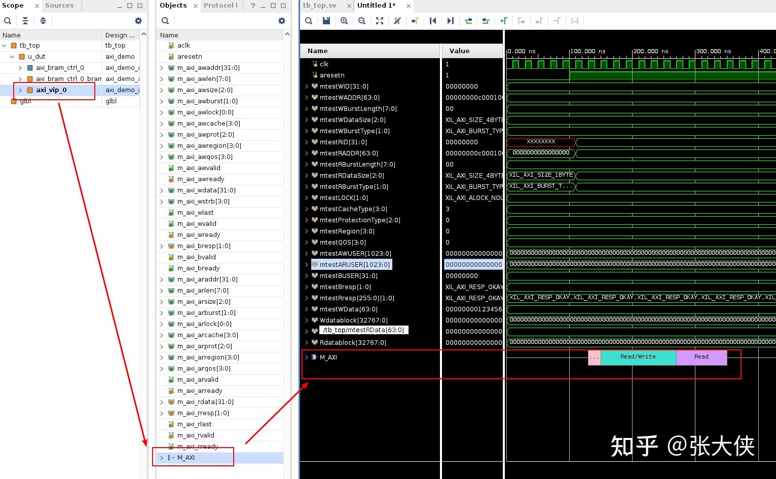The image size is (776, 479).
Task: Click the Zoom In icon in waveform toolbar
Action: [344, 21]
